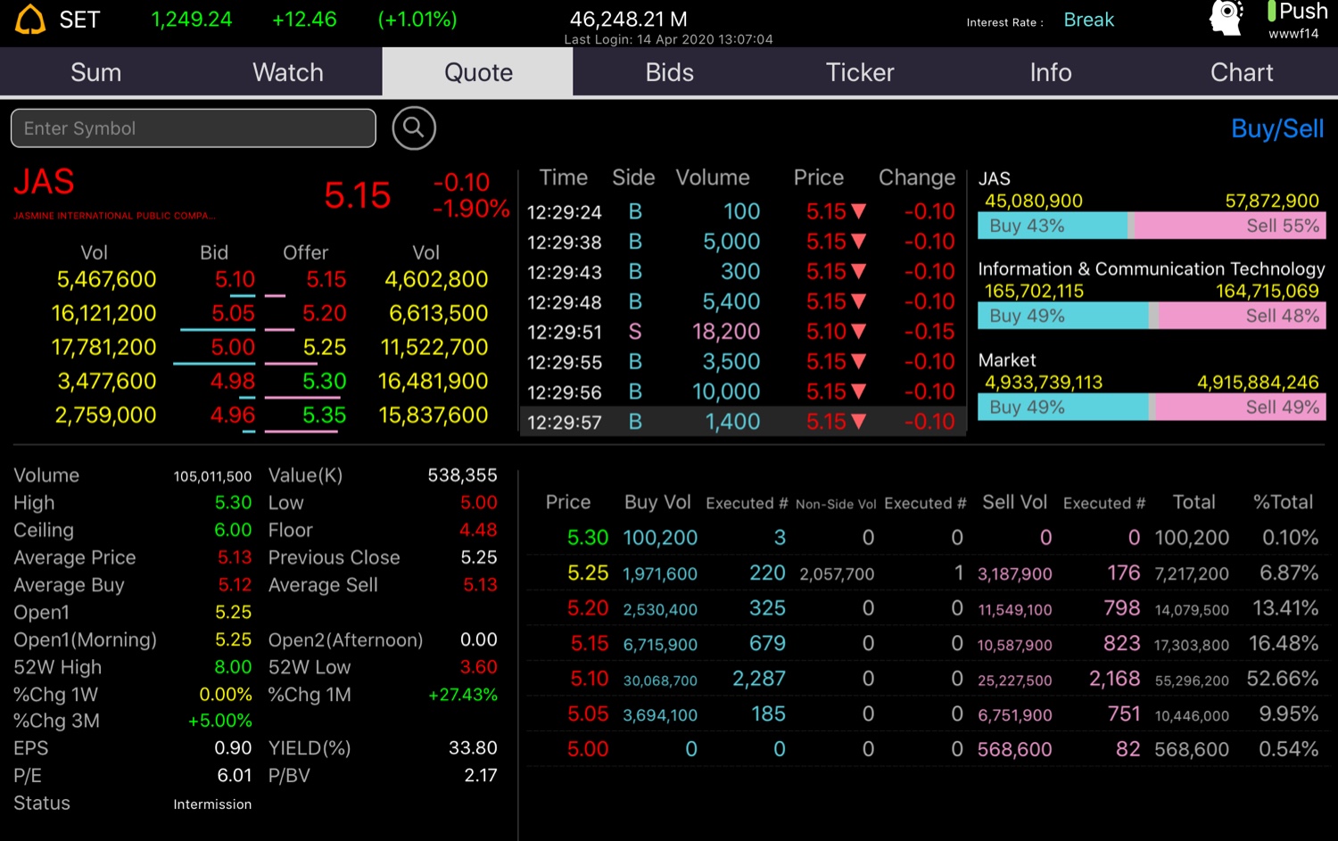Select the highlighted 12:29:57 ticker row

742,422
